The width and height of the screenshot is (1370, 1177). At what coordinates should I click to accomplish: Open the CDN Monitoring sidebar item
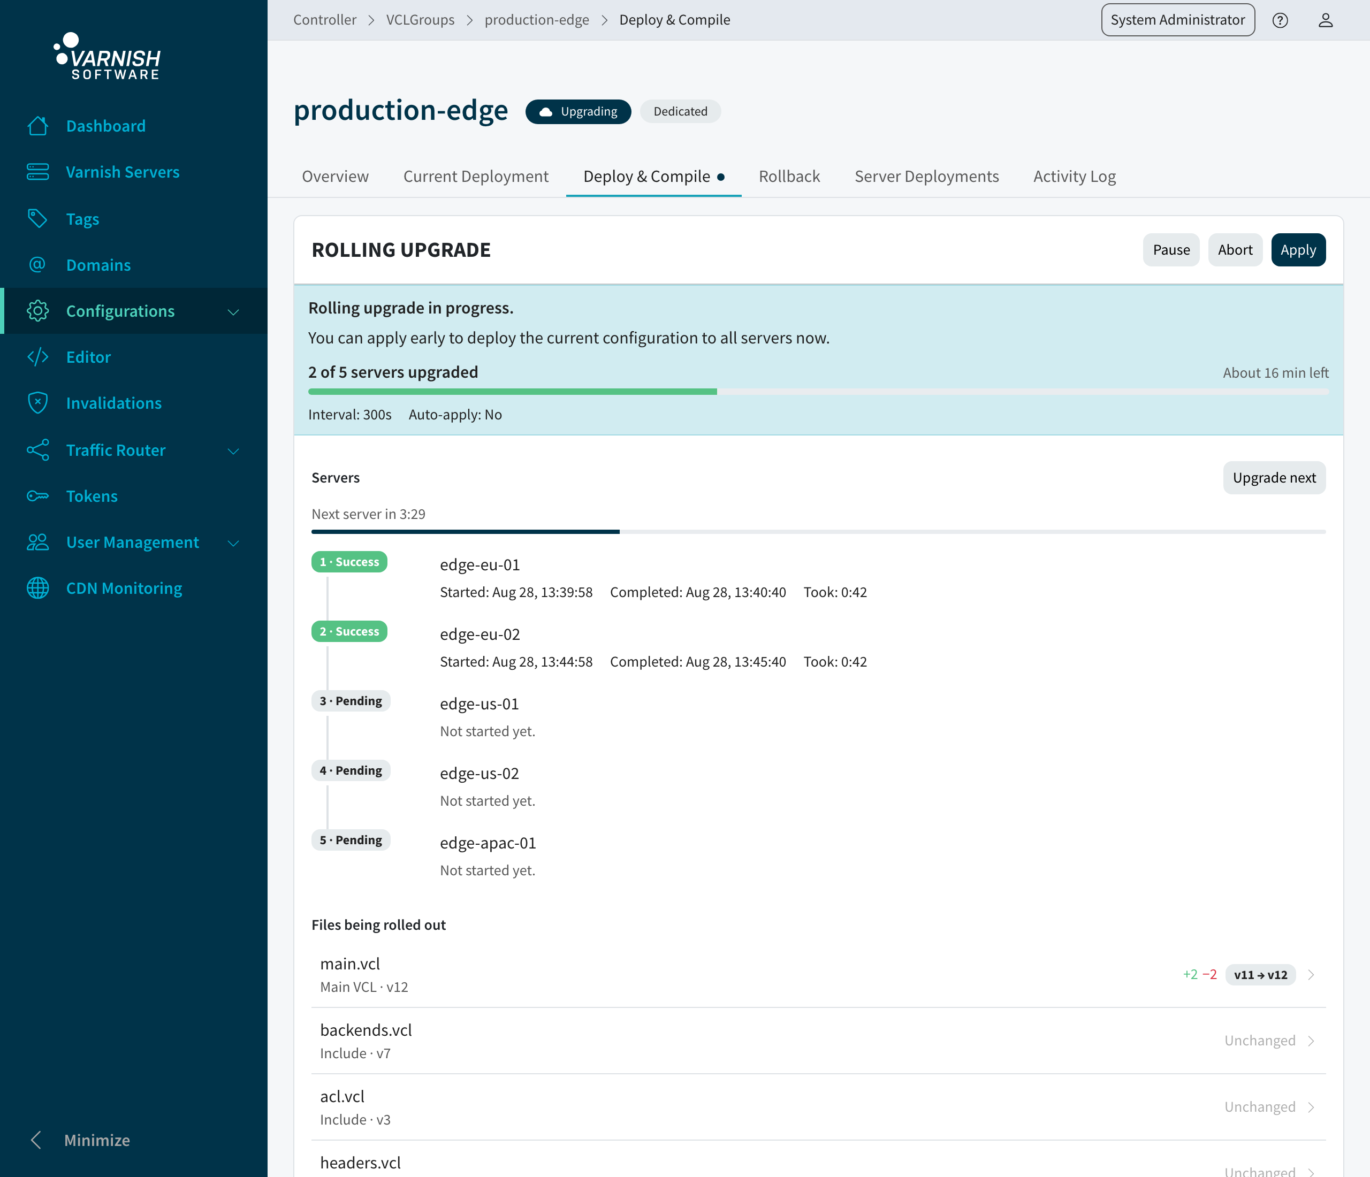pos(134,588)
